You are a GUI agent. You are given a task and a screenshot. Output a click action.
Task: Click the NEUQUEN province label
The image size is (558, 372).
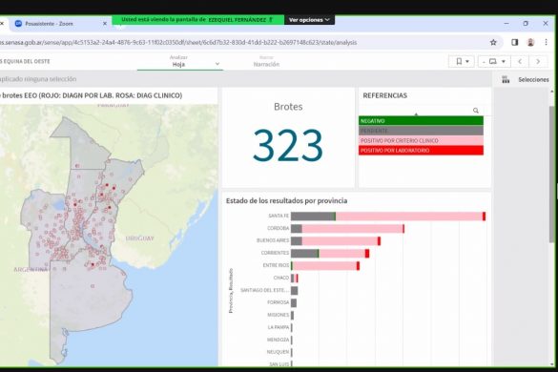[x=279, y=352]
